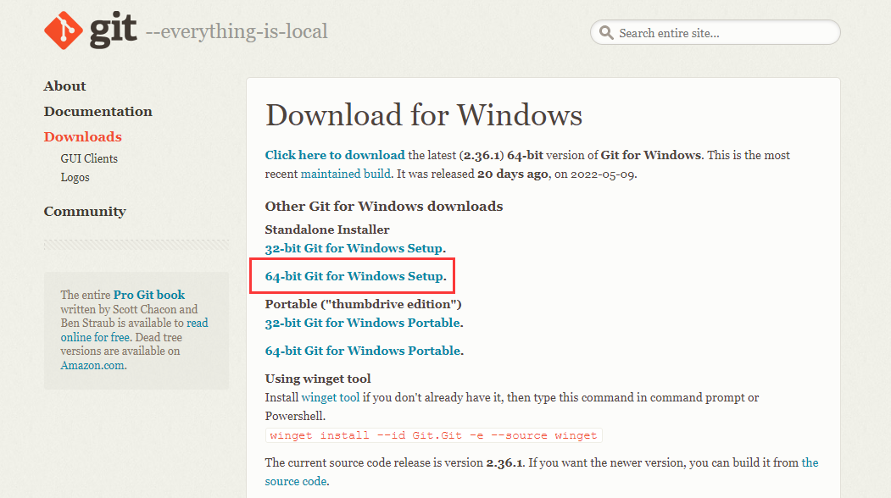Open the About section

[x=64, y=86]
